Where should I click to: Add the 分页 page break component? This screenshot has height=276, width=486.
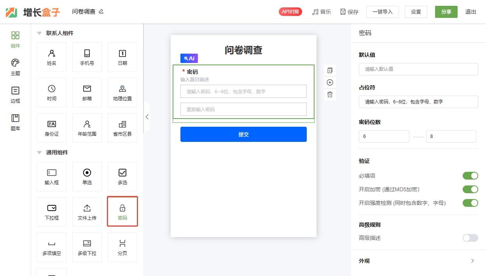point(122,247)
